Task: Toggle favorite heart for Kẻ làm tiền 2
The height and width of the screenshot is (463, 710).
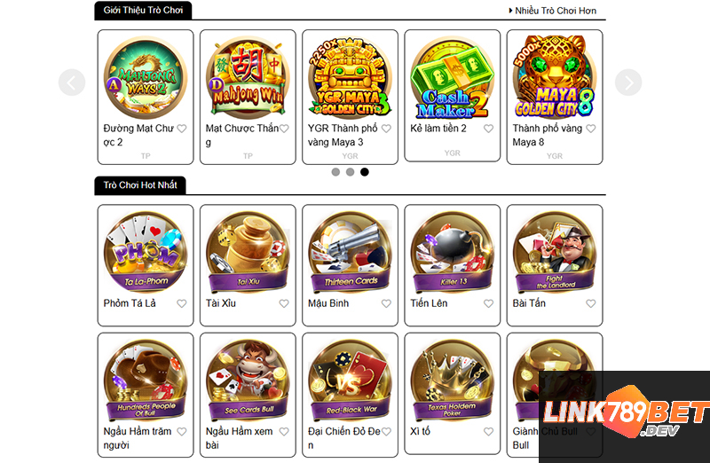Action: 489,129
